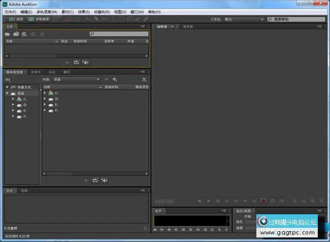Toggle loop playback in the 文件 panel
Screen dimensions: 330x242
[x=76, y=62]
